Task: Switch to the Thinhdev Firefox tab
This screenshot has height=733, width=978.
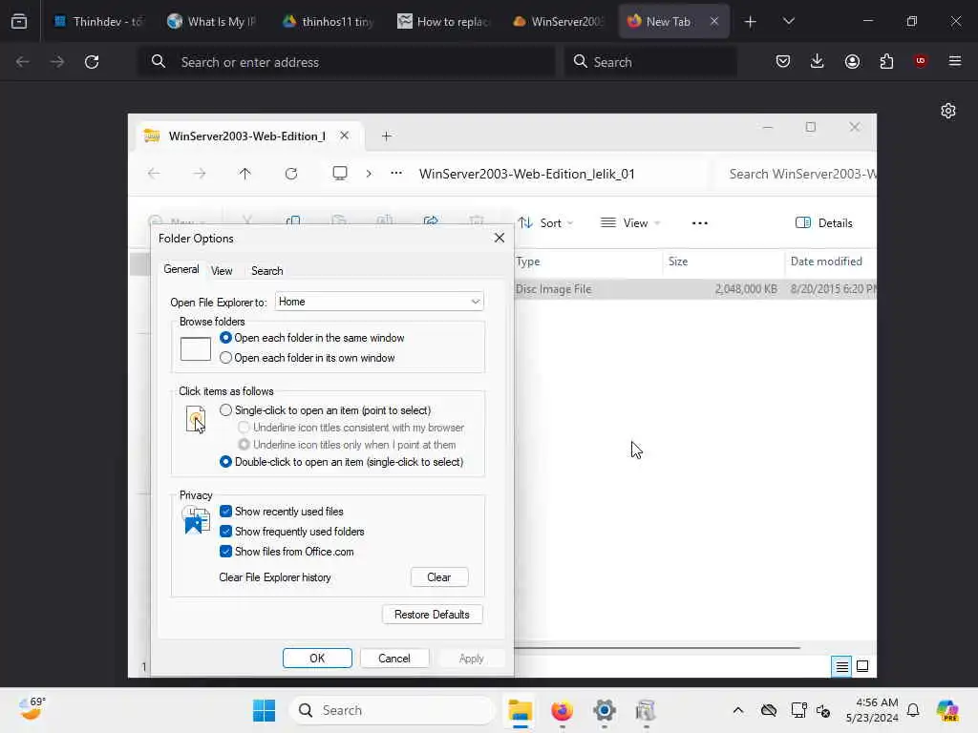Action: pos(98,21)
